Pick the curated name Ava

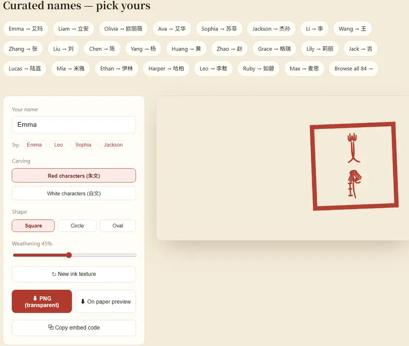(172, 29)
